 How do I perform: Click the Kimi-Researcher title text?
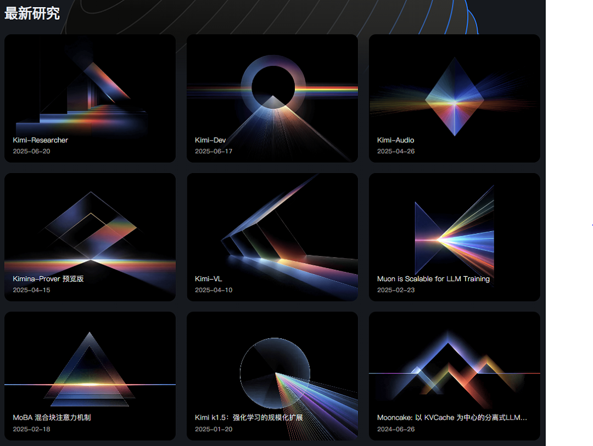41,140
